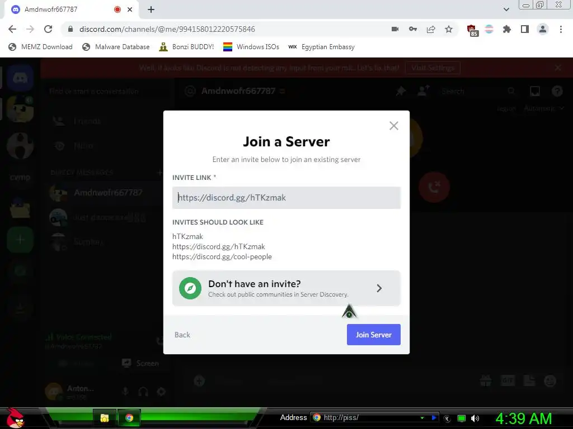573x429 pixels.
Task: Reload the Discord page
Action: [48, 29]
